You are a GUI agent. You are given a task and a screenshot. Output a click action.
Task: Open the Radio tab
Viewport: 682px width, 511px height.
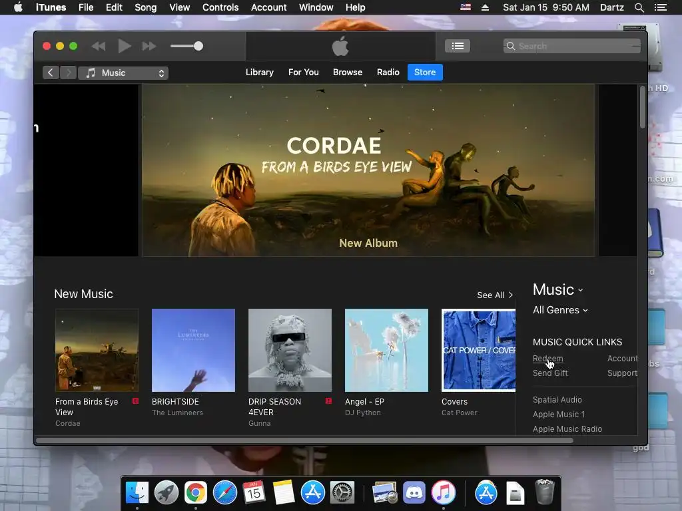(x=388, y=72)
